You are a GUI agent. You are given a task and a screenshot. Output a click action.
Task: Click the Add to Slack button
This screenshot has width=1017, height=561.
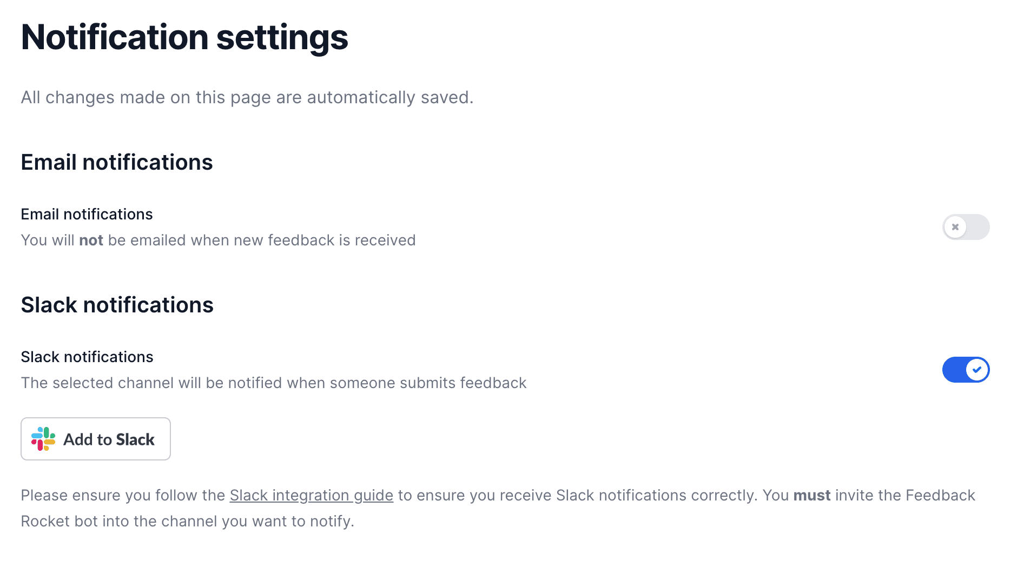[96, 439]
